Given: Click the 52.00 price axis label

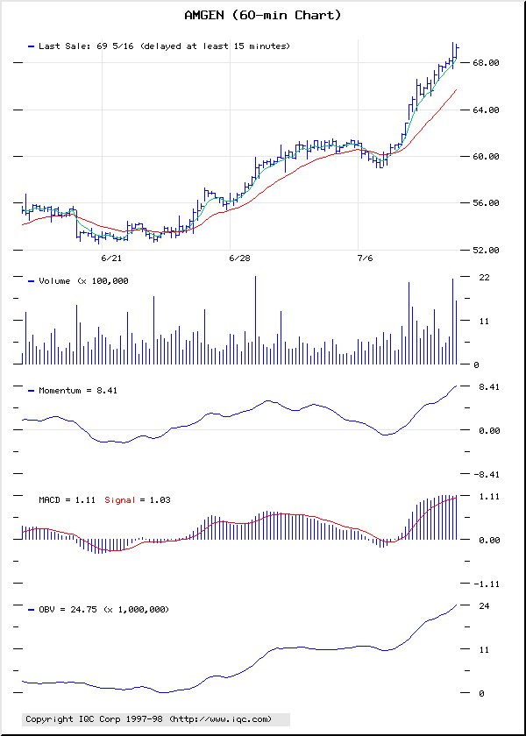Looking at the screenshot, I should pos(486,251).
